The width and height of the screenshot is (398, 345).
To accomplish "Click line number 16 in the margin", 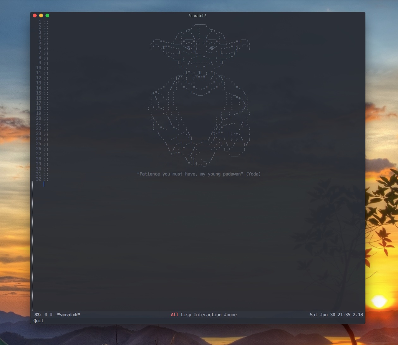I will coord(39,98).
